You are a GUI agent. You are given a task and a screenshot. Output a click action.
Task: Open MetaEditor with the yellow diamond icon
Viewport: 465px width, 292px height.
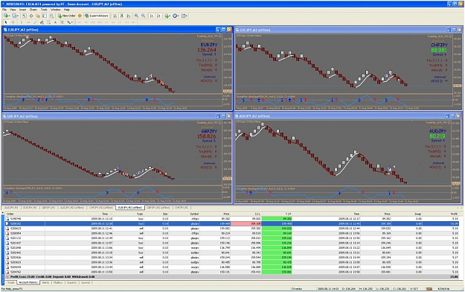[80, 16]
